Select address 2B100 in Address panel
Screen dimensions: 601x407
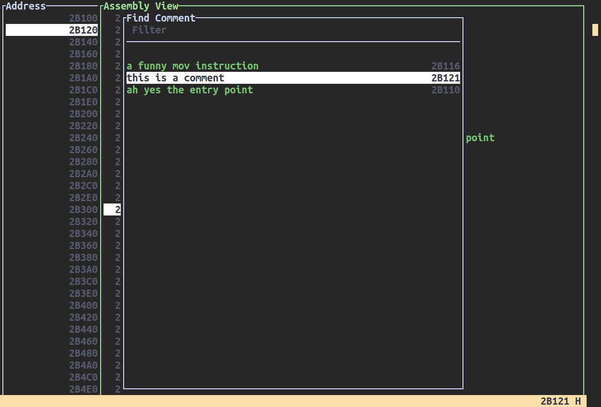point(83,18)
